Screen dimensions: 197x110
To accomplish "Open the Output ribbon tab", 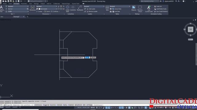I will point(42,4).
